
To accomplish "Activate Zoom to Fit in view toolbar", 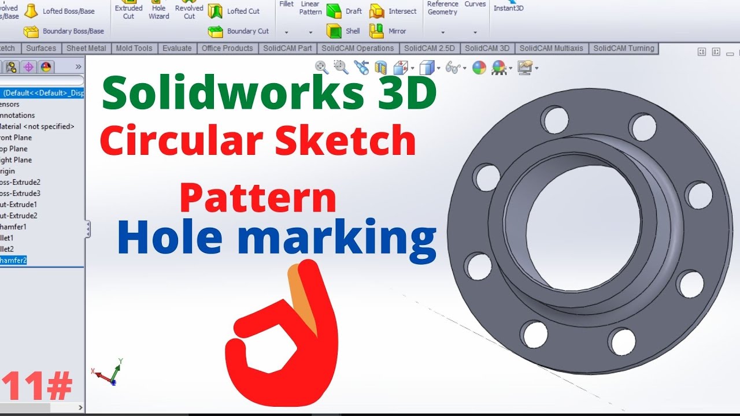I will (x=322, y=68).
